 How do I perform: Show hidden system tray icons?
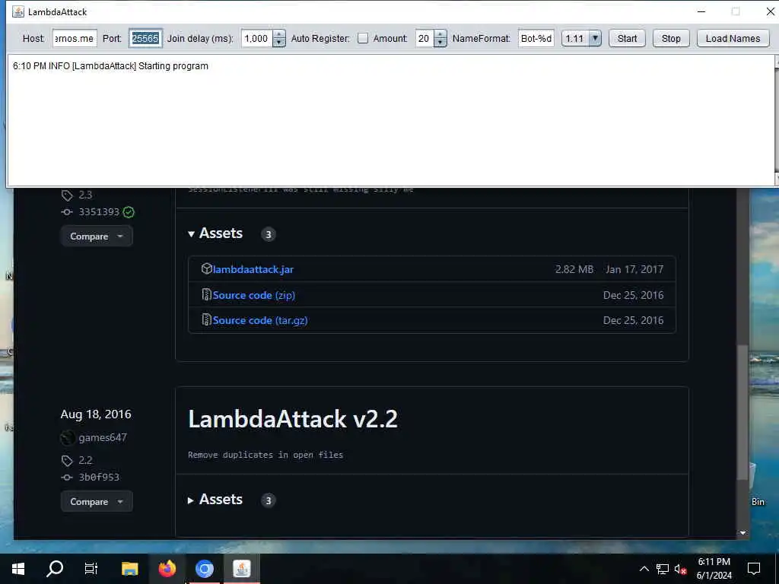coord(644,569)
